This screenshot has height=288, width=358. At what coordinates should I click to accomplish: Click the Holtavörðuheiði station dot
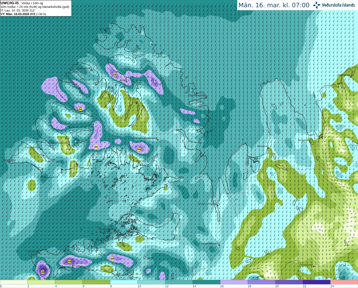click(219, 245)
